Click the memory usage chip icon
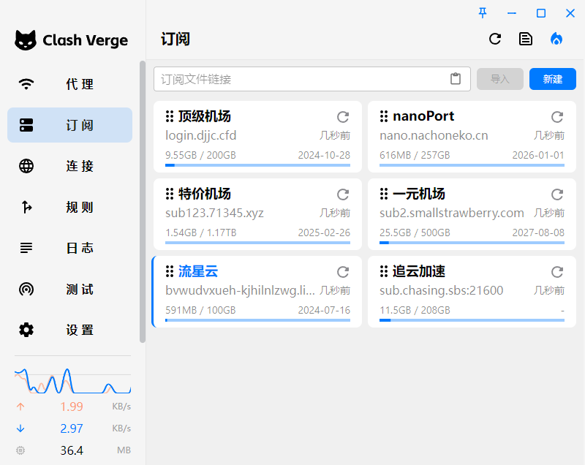The height and width of the screenshot is (465, 585). click(20, 450)
